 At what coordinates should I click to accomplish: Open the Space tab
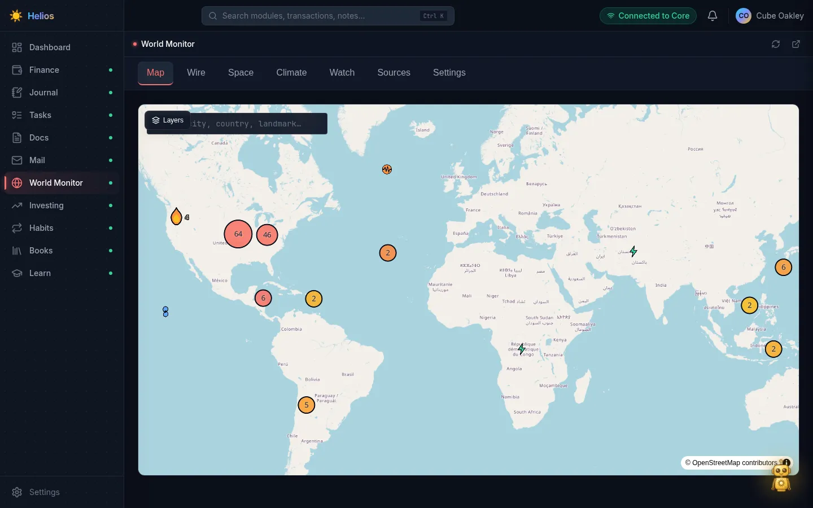241,73
